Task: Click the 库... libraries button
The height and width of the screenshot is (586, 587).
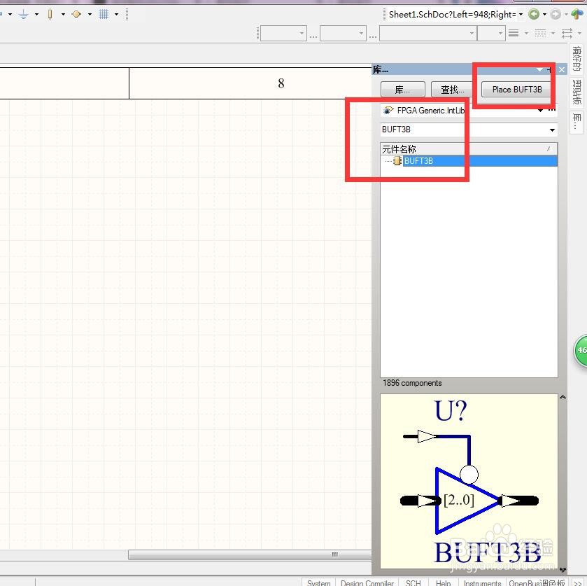Action: coord(402,90)
